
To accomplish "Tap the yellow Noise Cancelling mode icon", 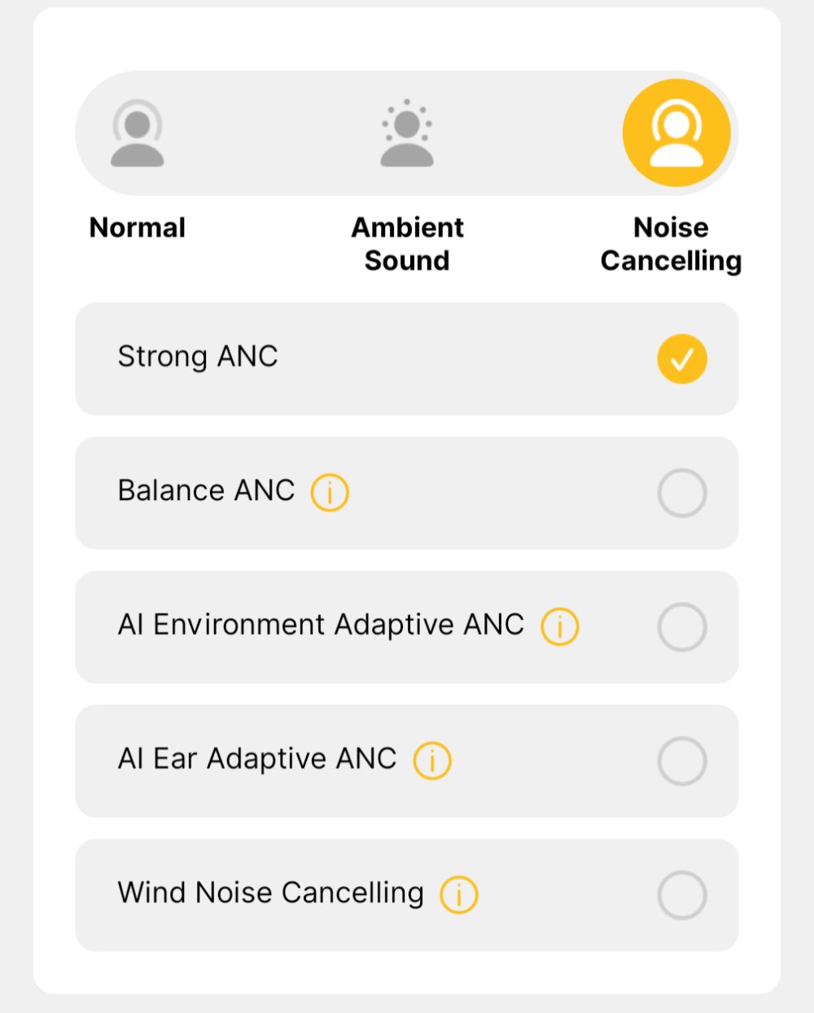I will [x=676, y=133].
